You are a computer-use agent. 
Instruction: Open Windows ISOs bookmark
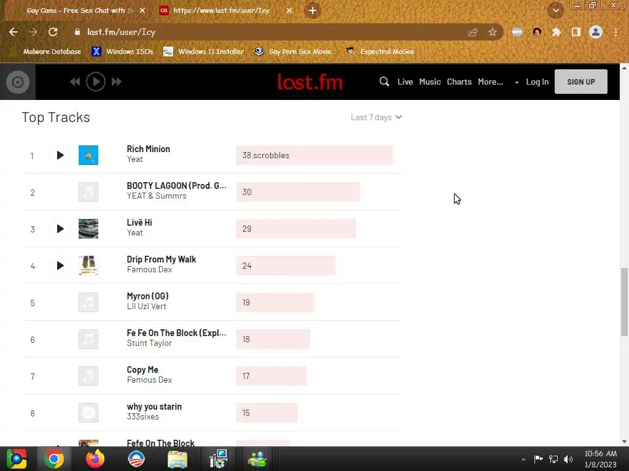point(122,52)
